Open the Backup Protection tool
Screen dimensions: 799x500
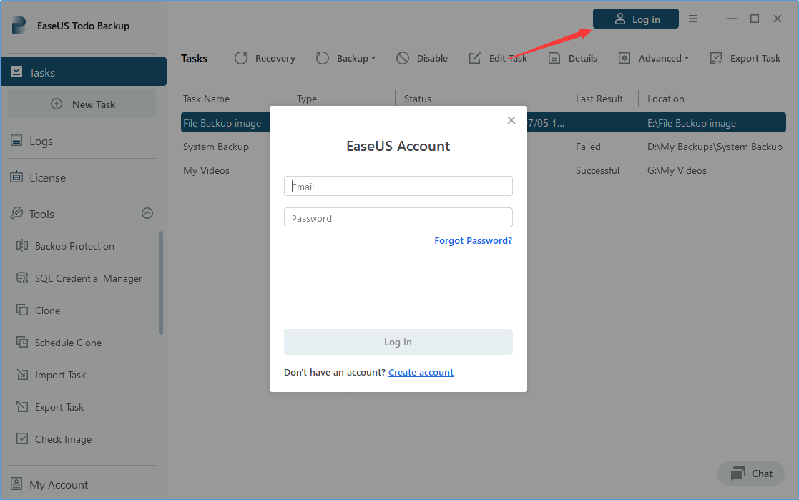74,245
